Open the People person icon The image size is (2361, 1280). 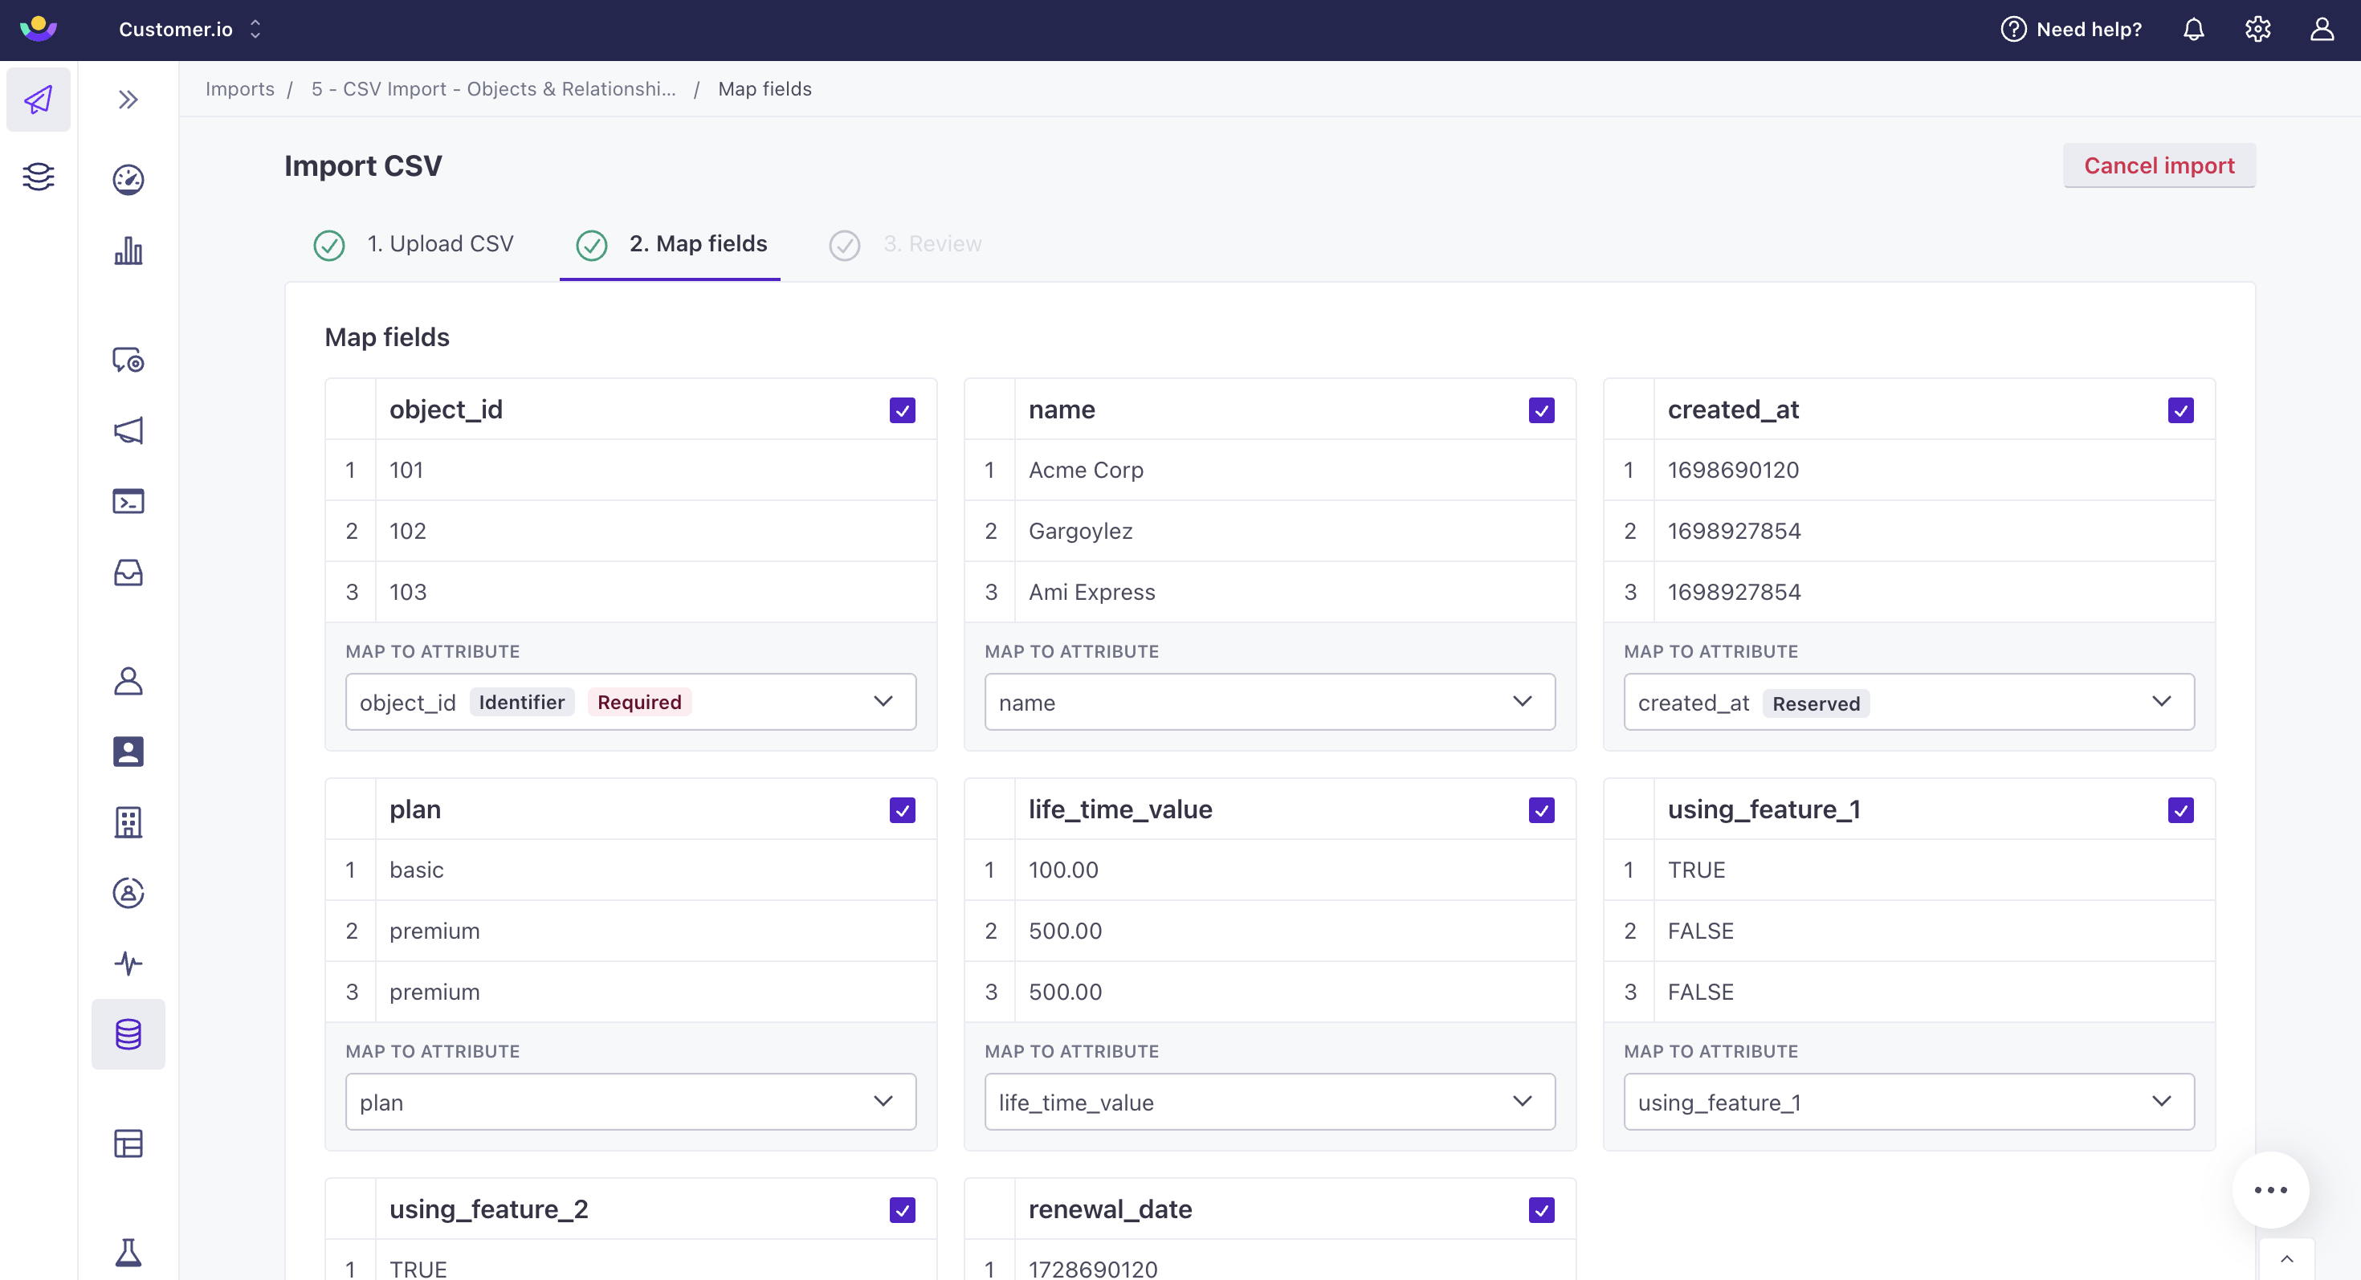[x=128, y=681]
